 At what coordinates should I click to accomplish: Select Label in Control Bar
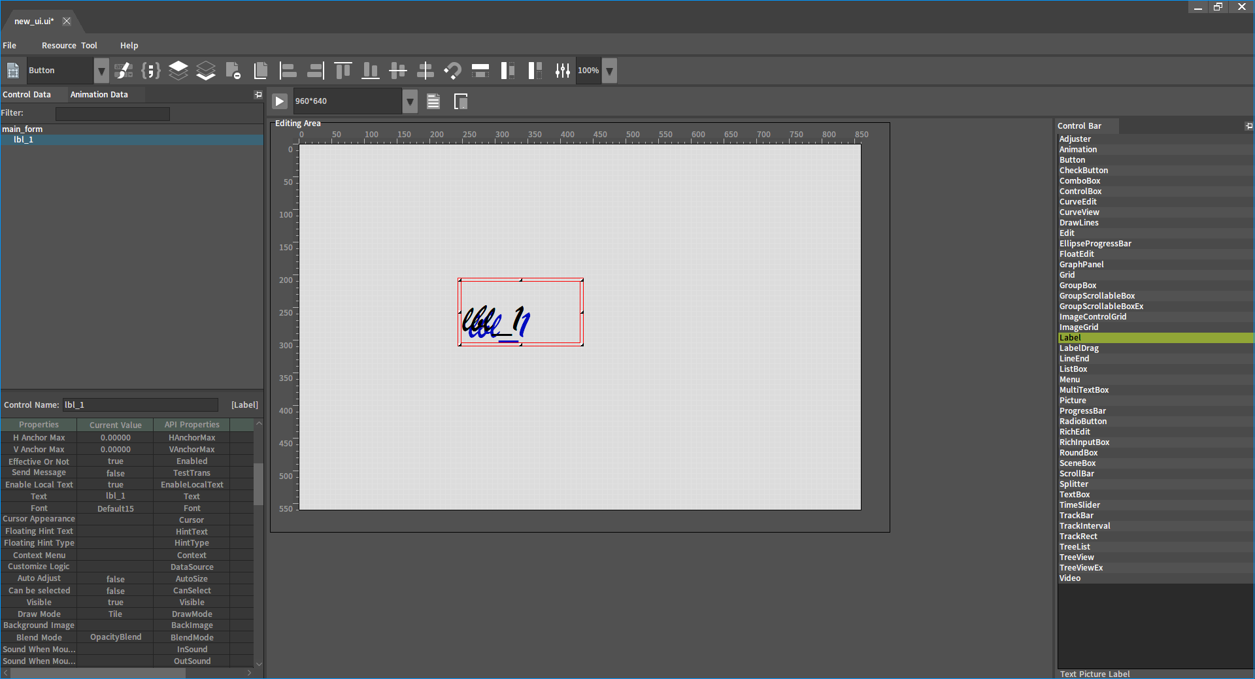[1155, 338]
